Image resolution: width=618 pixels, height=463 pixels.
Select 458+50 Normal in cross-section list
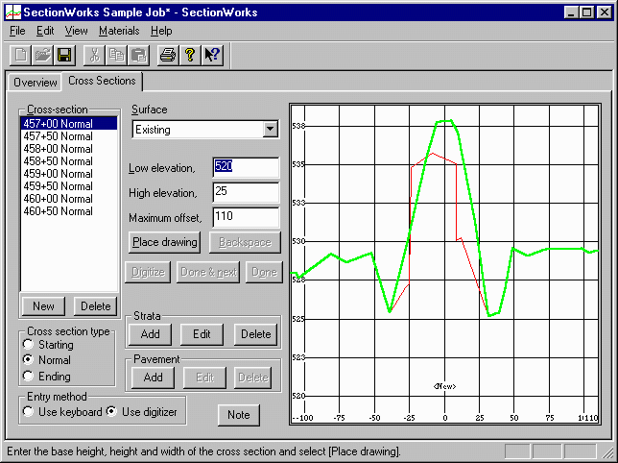[x=59, y=161]
